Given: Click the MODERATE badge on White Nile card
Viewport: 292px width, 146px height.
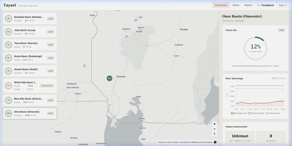Looking at the screenshot, I should click(47, 85).
